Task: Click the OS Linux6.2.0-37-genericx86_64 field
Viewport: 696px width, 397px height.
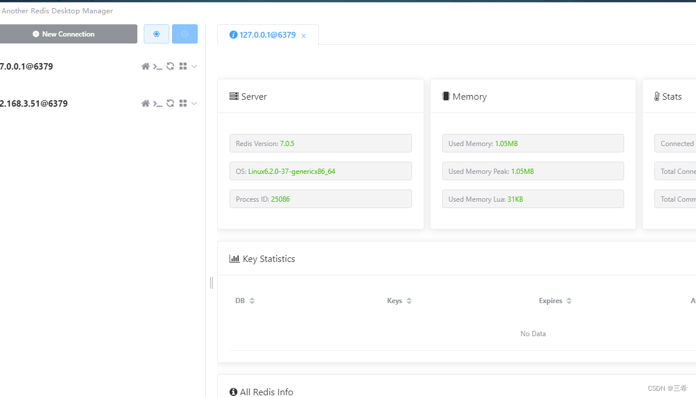Action: (320, 171)
